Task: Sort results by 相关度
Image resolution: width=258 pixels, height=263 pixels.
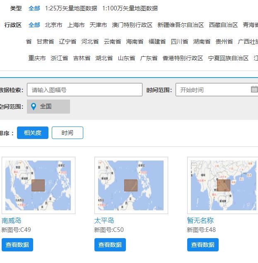Action: [33, 133]
